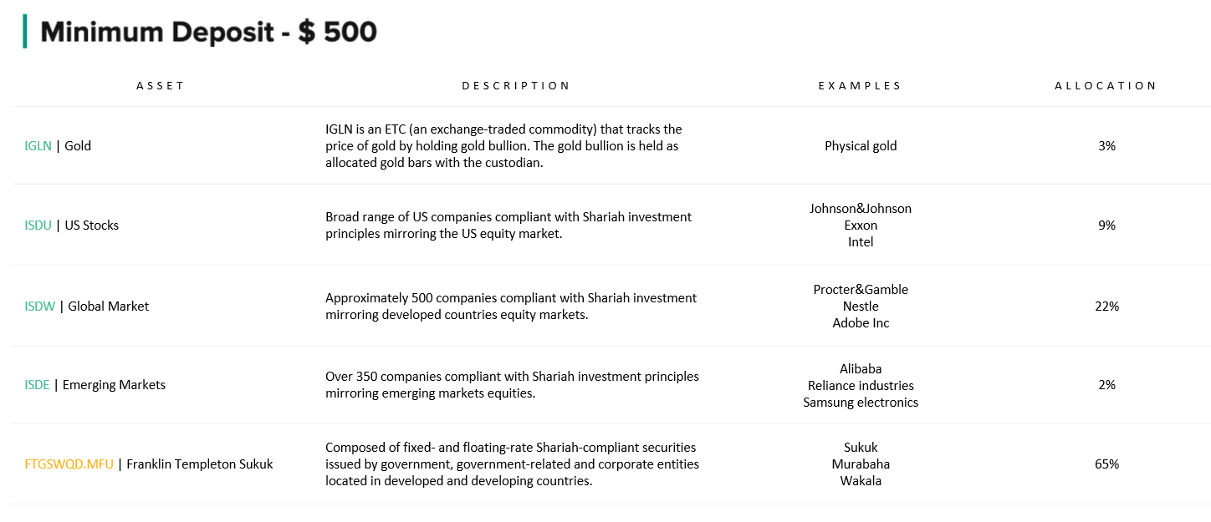Open the ISDE ticker link
Screen dimensions: 1211x522
(38, 385)
